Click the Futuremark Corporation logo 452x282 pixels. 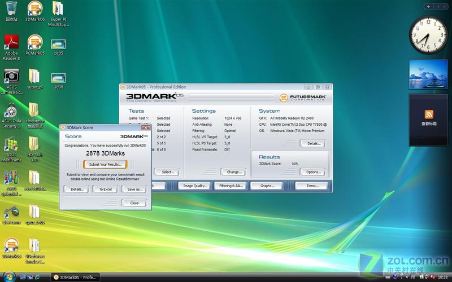coord(303,98)
